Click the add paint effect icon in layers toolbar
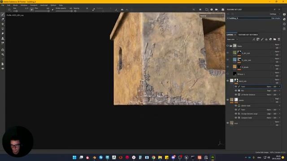The height and width of the screenshot is (161, 287). pyautogui.click(x=254, y=39)
